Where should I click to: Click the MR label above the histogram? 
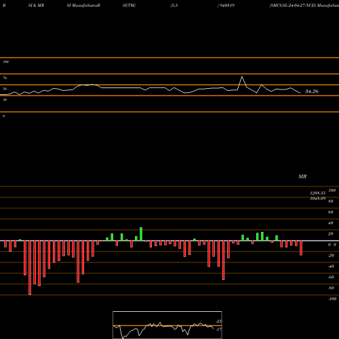[x=302, y=176]
